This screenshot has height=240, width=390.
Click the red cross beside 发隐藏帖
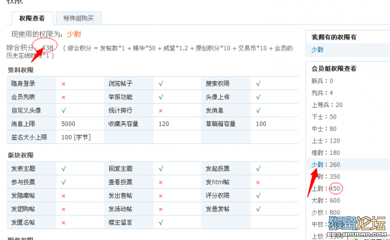point(64,196)
